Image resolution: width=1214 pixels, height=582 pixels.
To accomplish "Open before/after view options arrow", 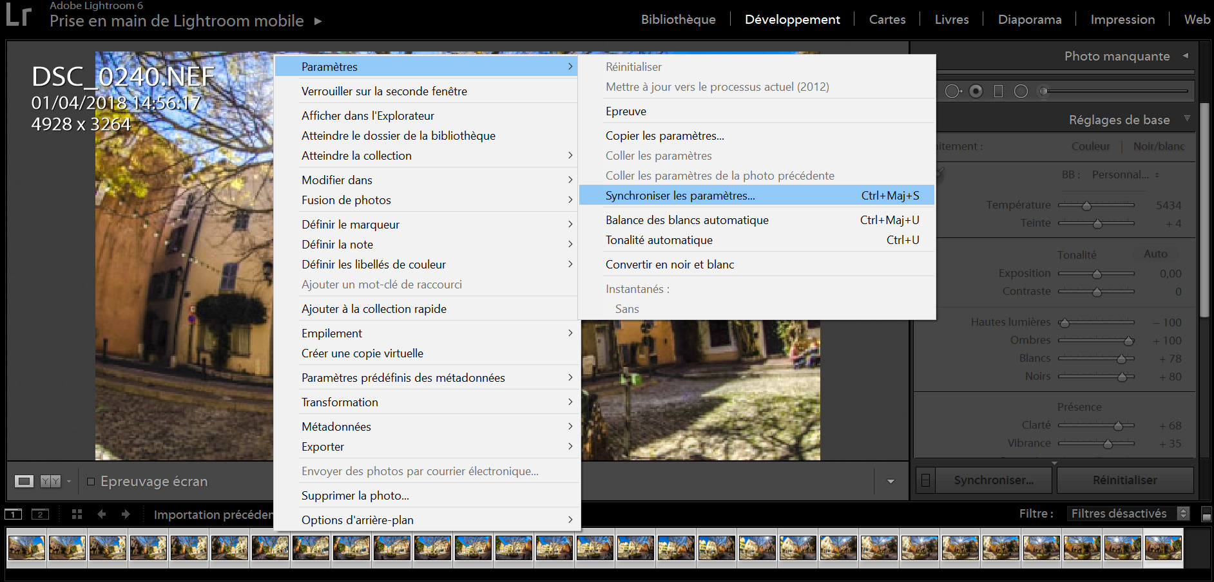I will click(x=69, y=481).
